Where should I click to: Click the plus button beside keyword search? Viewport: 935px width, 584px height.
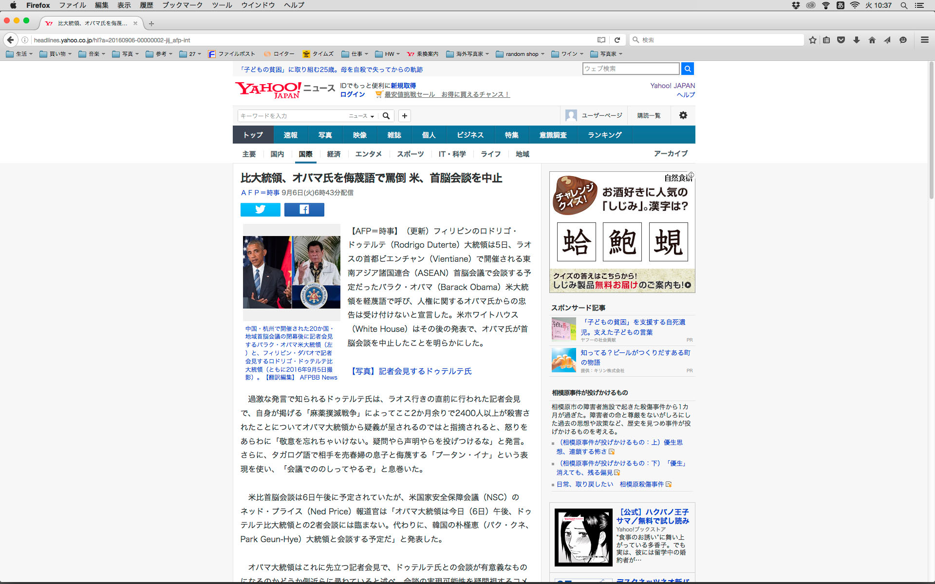404,116
